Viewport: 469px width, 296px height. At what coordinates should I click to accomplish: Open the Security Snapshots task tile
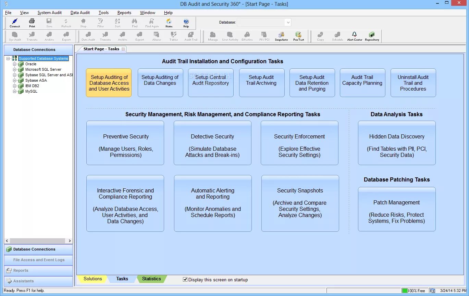(x=300, y=203)
